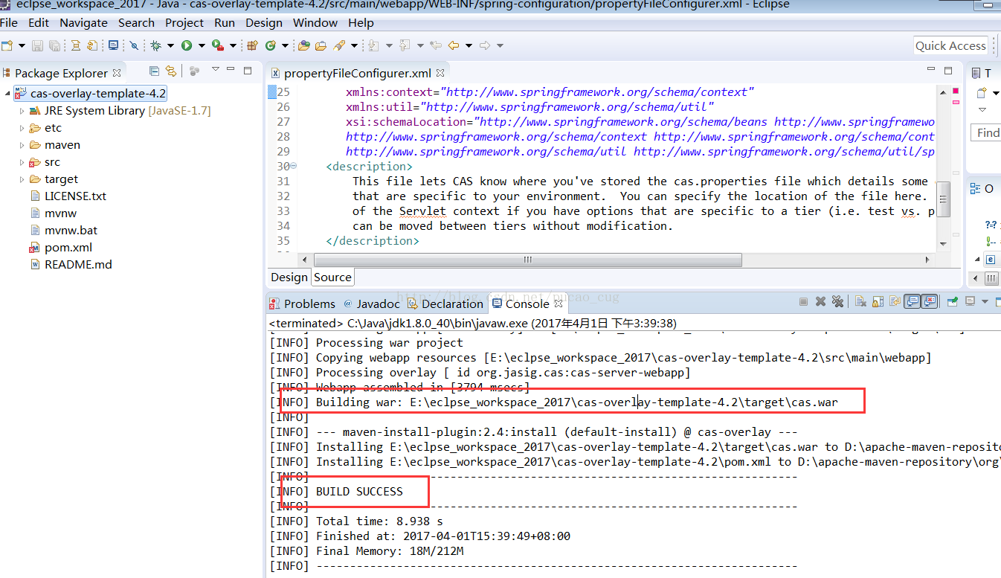Viewport: 1001px width, 578px height.
Task: Click the Open Task folder icon
Action: [321, 45]
